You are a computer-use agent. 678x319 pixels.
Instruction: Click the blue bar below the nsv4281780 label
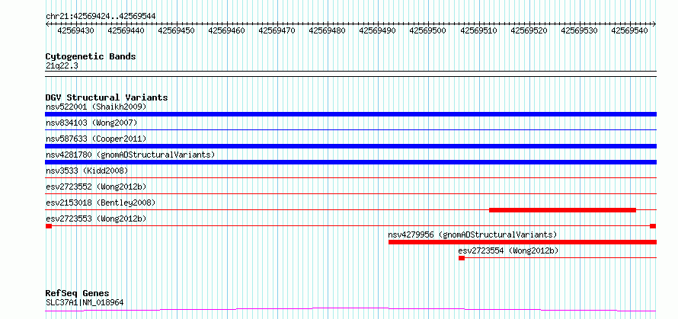coord(350,162)
